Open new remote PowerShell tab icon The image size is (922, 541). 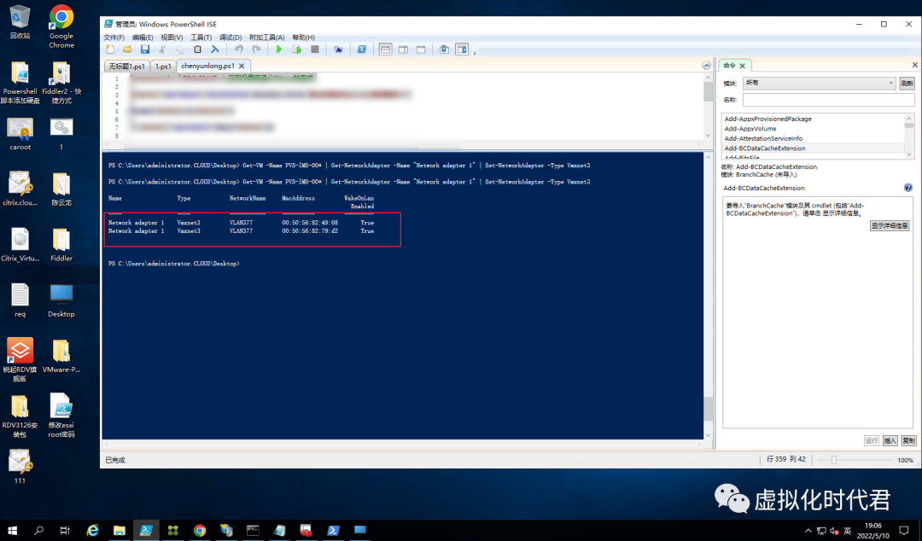point(338,50)
